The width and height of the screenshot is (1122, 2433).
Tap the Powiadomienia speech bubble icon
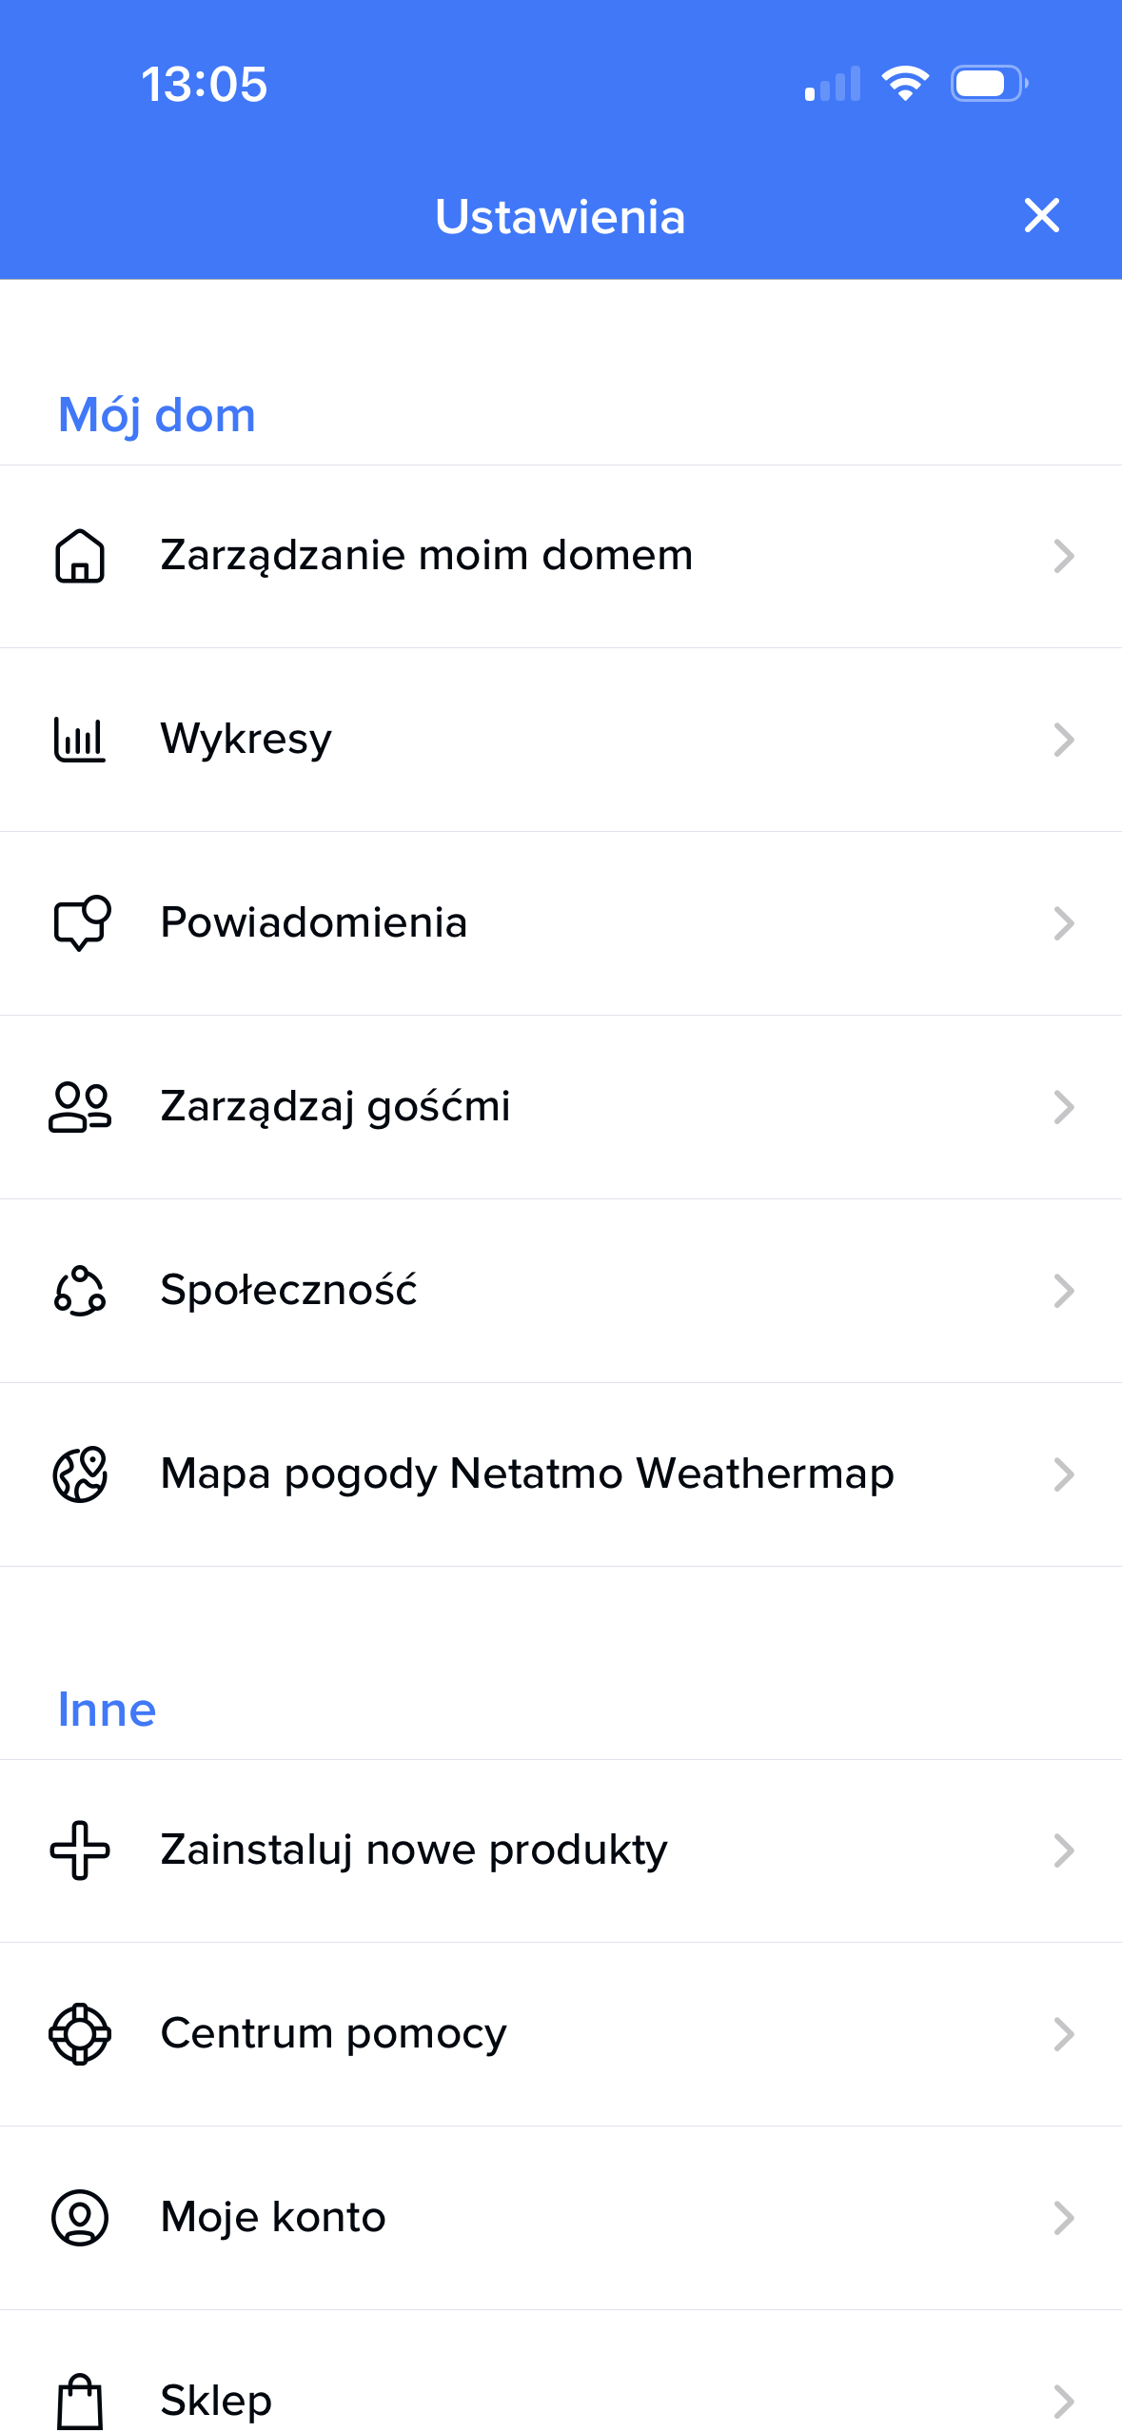tap(81, 922)
